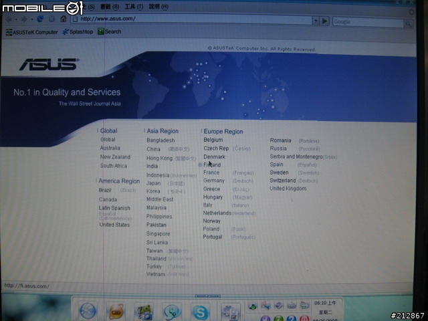Open the Netherlands site link
Screen dimensions: 428x321
pyautogui.click(x=217, y=213)
